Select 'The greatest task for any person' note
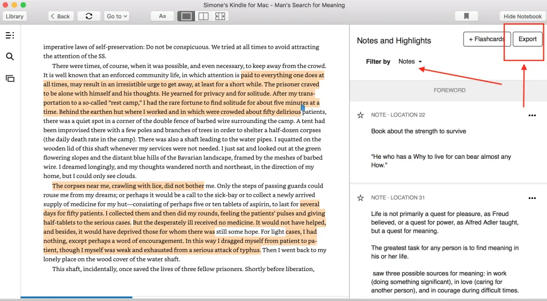The height and width of the screenshot is (301, 547). click(x=445, y=252)
